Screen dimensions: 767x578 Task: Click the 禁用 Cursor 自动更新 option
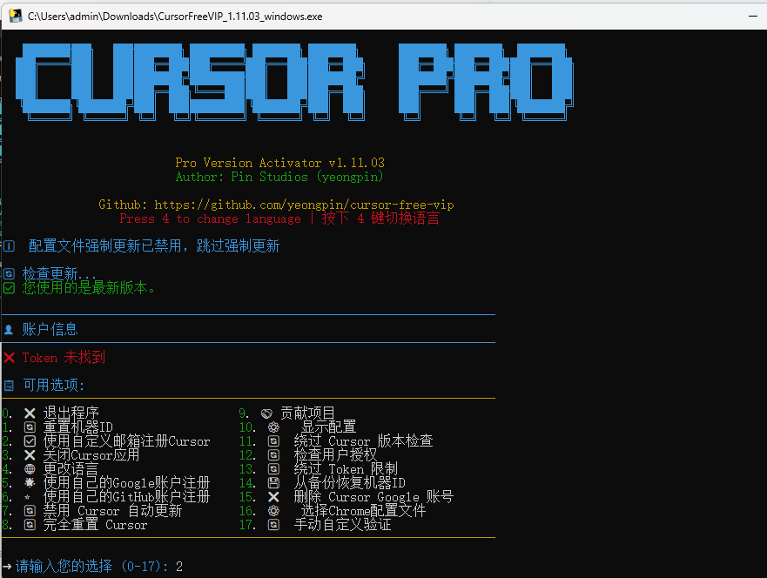tap(112, 511)
